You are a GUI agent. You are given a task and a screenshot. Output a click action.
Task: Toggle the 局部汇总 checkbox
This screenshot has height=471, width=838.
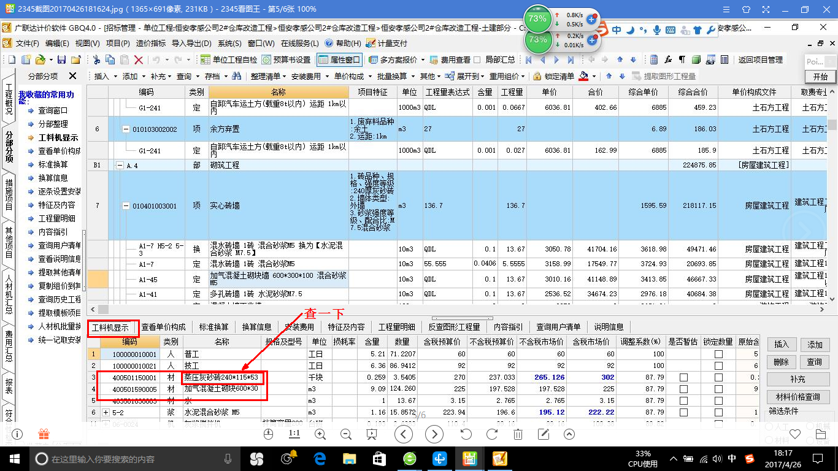pos(477,59)
